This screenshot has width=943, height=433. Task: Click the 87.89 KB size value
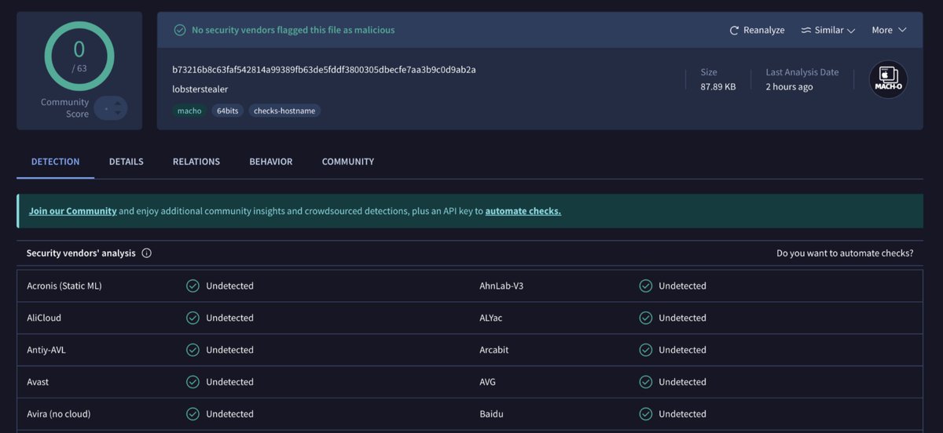point(718,86)
